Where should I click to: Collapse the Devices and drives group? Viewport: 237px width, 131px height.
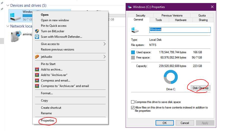pos(8,5)
